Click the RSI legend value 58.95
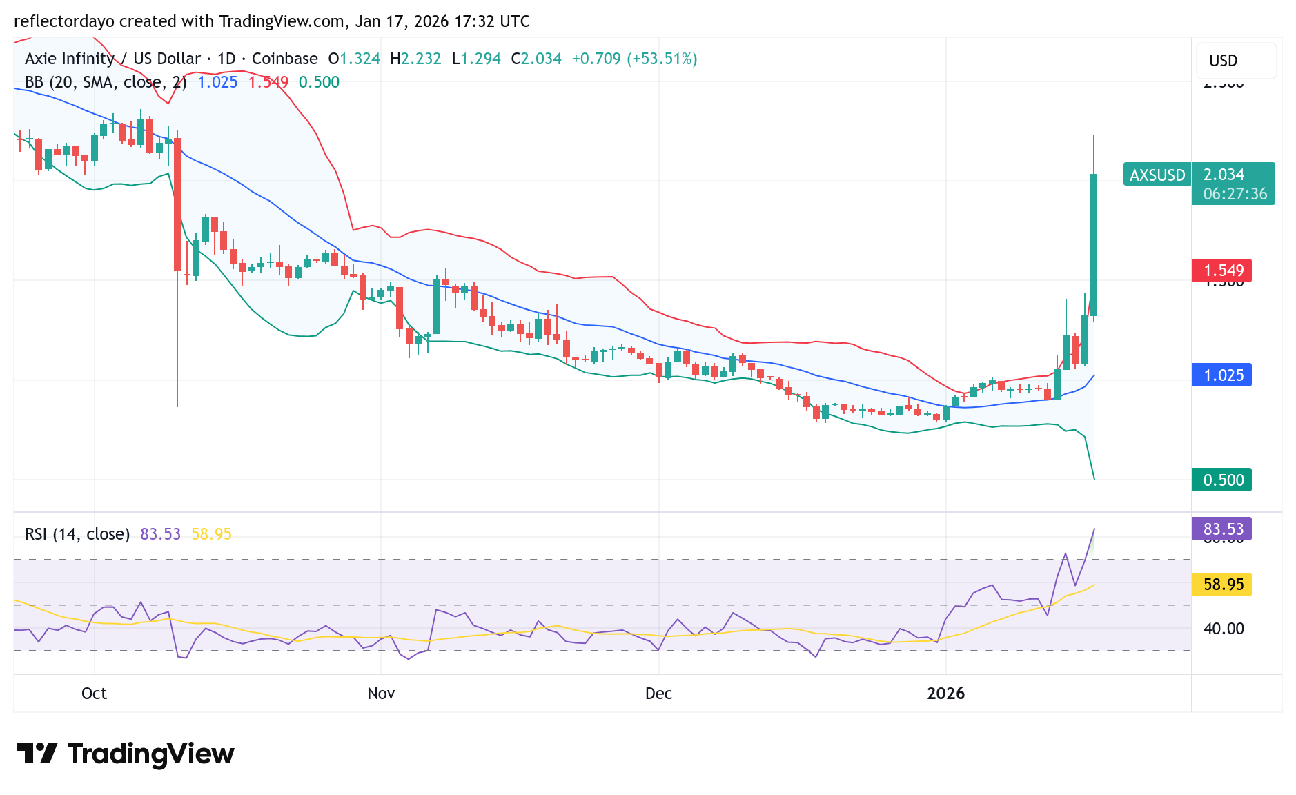This screenshot has height=795, width=1296. (211, 534)
